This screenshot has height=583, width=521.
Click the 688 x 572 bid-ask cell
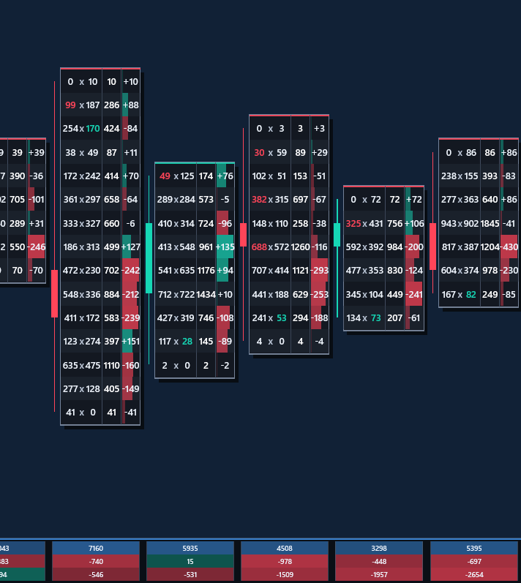(x=270, y=247)
